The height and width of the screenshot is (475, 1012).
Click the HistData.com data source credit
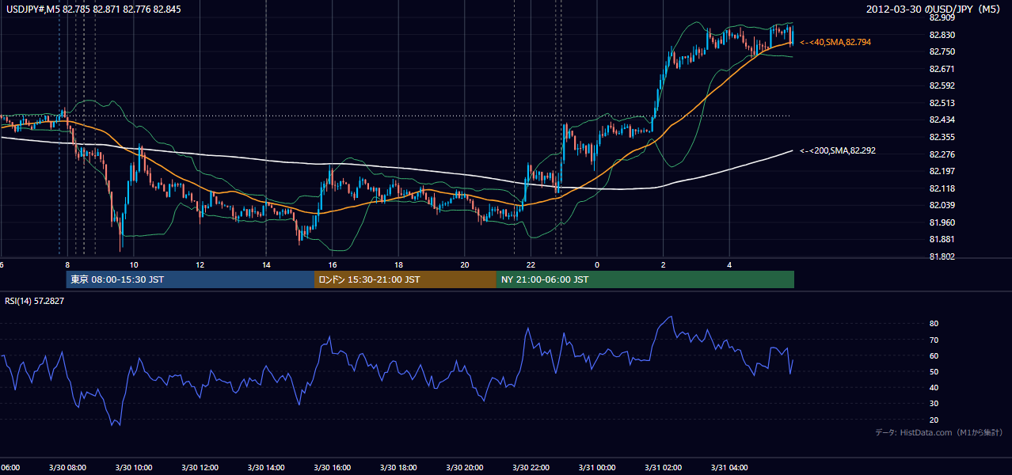pos(939,432)
